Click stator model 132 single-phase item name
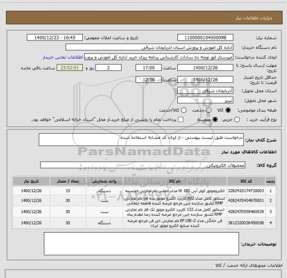The width and height of the screenshot is (287, 278). pyautogui.click(x=175, y=212)
